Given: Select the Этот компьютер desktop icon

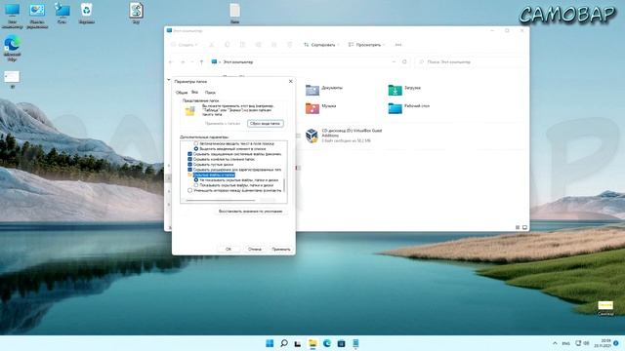Looking at the screenshot, I should click(12, 16).
